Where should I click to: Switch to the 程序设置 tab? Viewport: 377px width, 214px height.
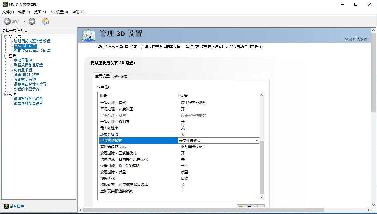120,76
